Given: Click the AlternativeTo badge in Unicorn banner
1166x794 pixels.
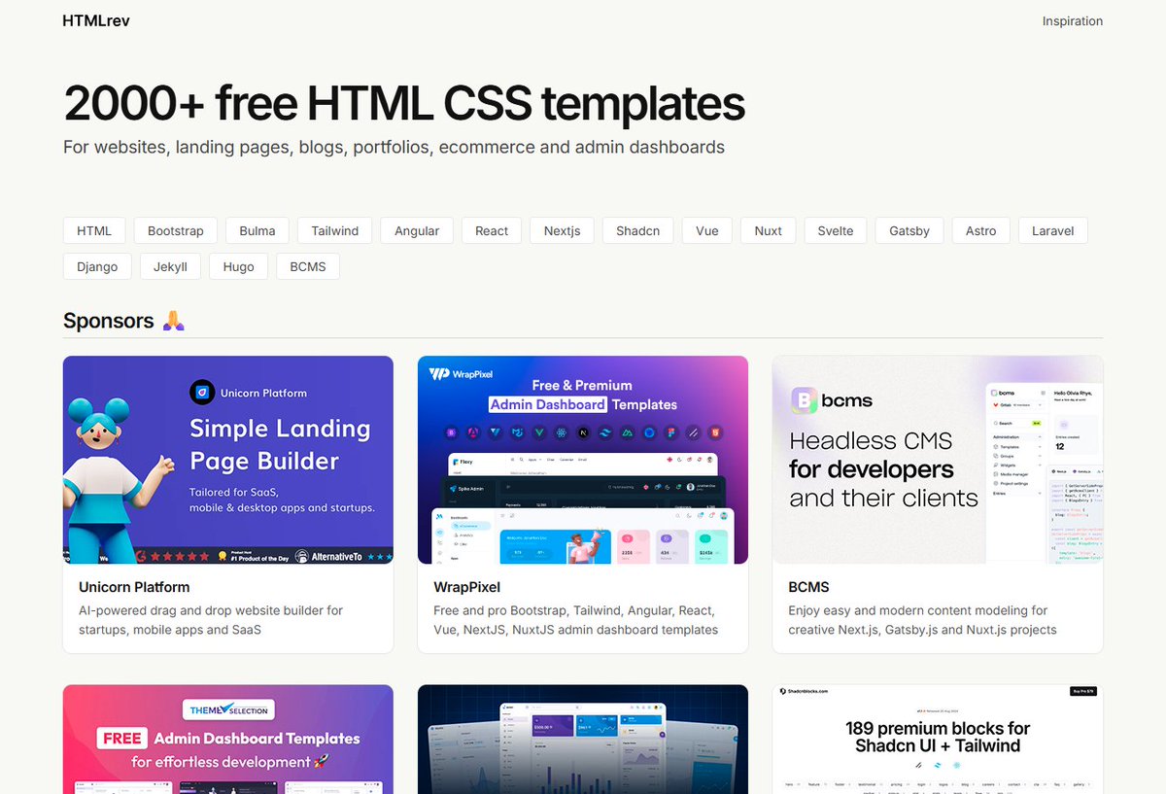Looking at the screenshot, I should click(x=330, y=557).
